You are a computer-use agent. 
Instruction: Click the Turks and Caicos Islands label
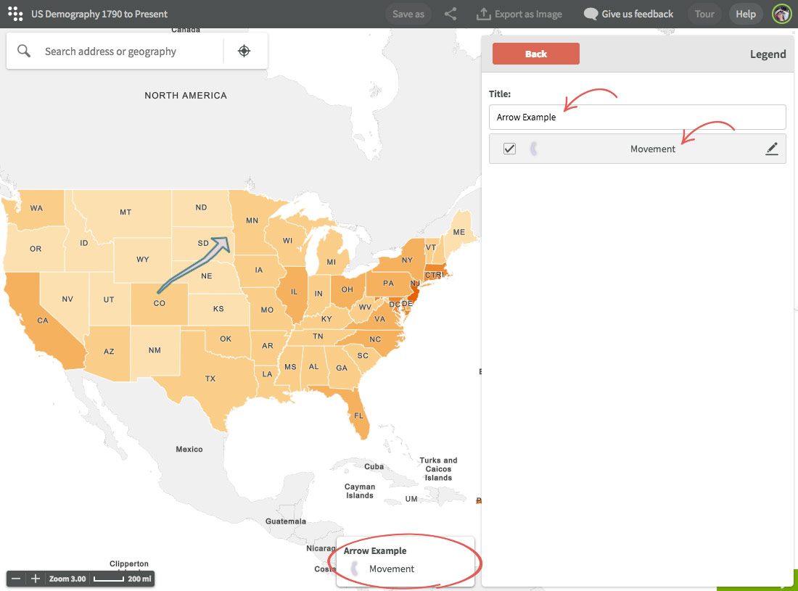tap(438, 469)
